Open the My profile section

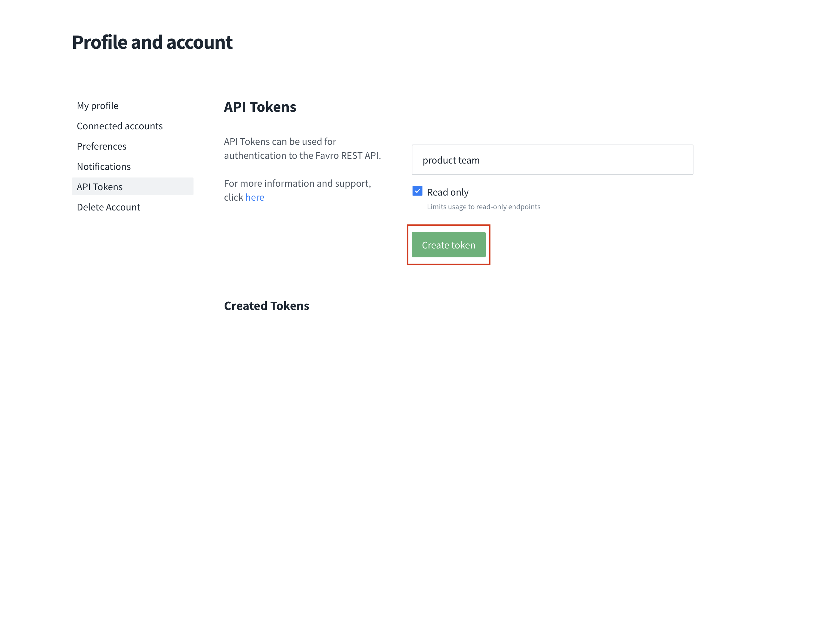click(x=97, y=106)
